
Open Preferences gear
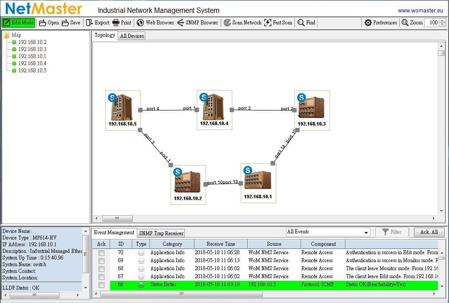[x=368, y=23]
